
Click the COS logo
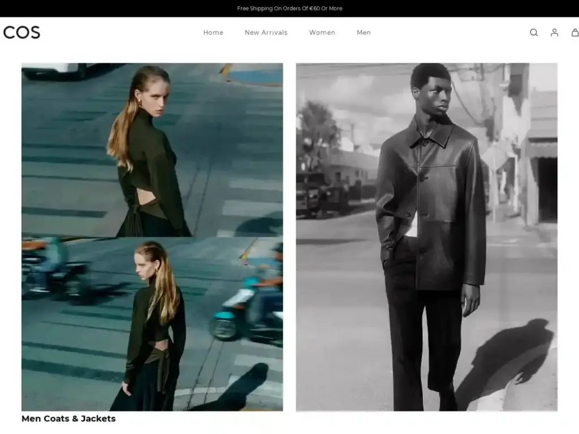click(21, 33)
